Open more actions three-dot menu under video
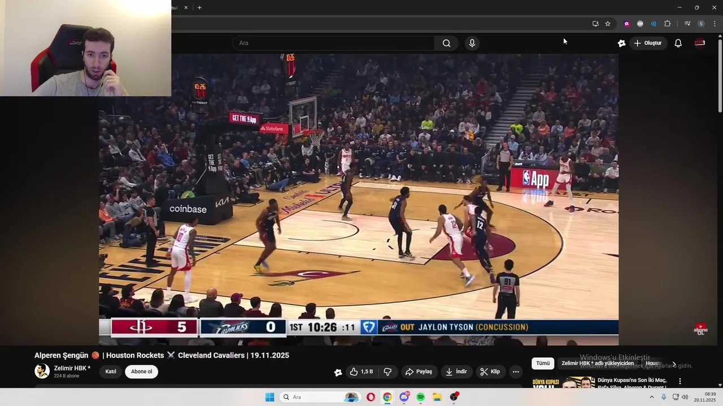Image resolution: width=723 pixels, height=406 pixels. coord(516,372)
